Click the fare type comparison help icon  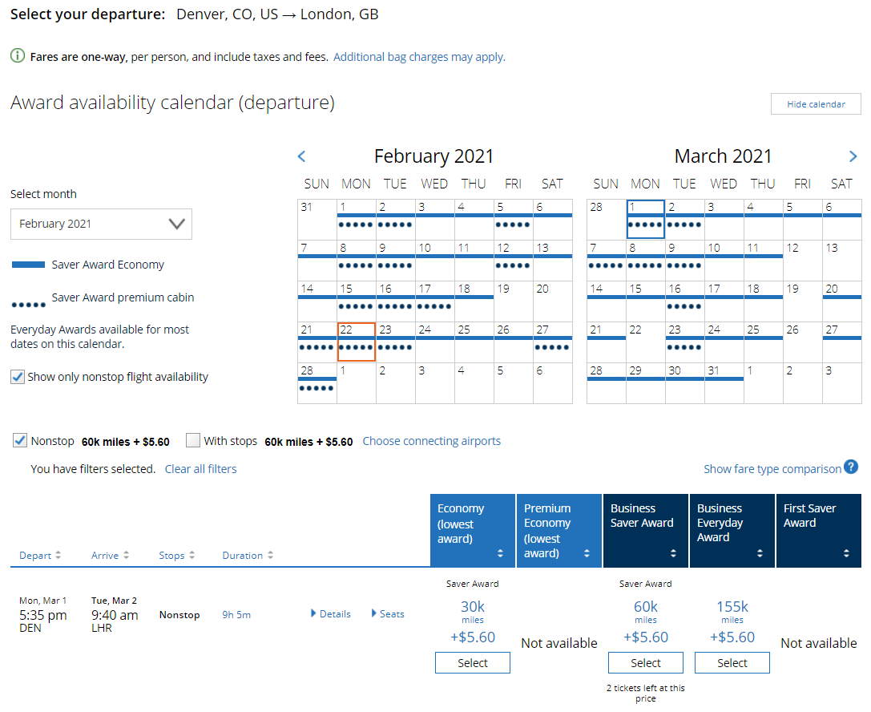[x=851, y=467]
